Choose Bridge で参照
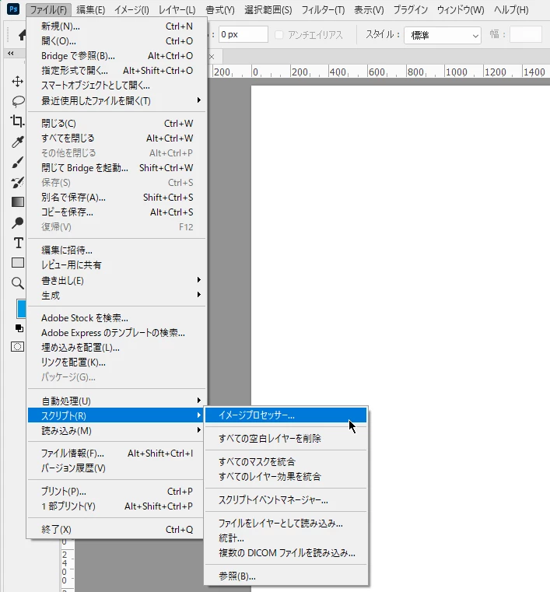Image resolution: width=550 pixels, height=592 pixels. click(x=117, y=56)
